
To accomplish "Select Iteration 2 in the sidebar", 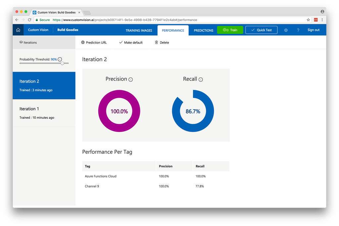I will (x=44, y=85).
